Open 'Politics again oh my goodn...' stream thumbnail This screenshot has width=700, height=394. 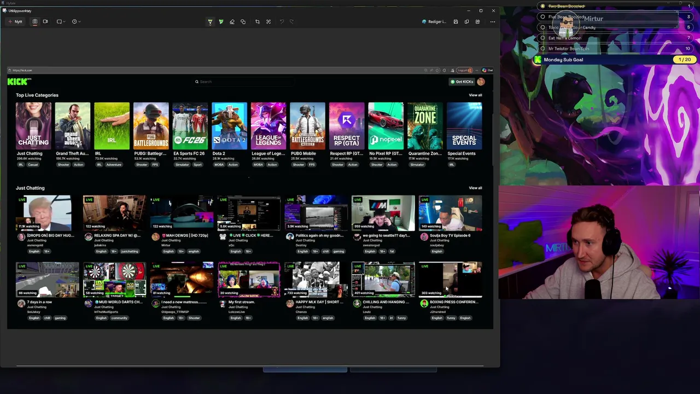click(316, 213)
